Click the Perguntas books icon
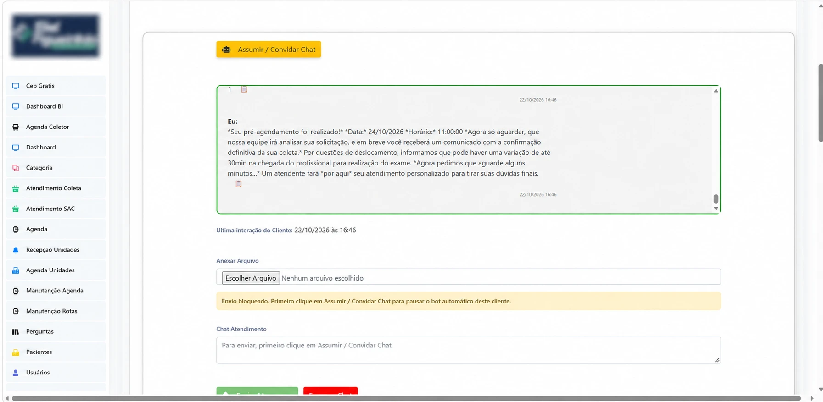The height and width of the screenshot is (402, 823). [x=16, y=332]
